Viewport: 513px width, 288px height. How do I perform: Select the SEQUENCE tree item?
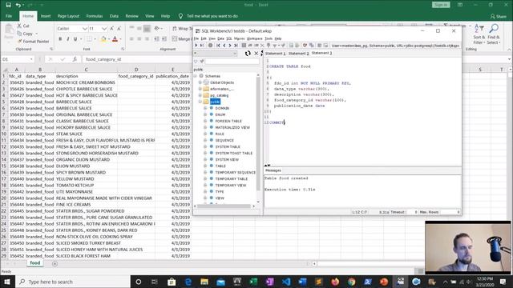tap(224, 141)
